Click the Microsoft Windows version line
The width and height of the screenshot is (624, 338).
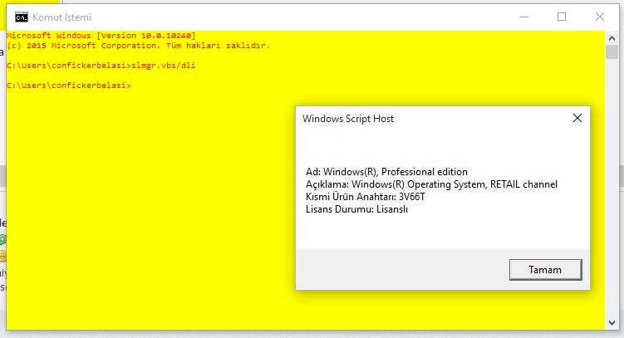(x=101, y=37)
